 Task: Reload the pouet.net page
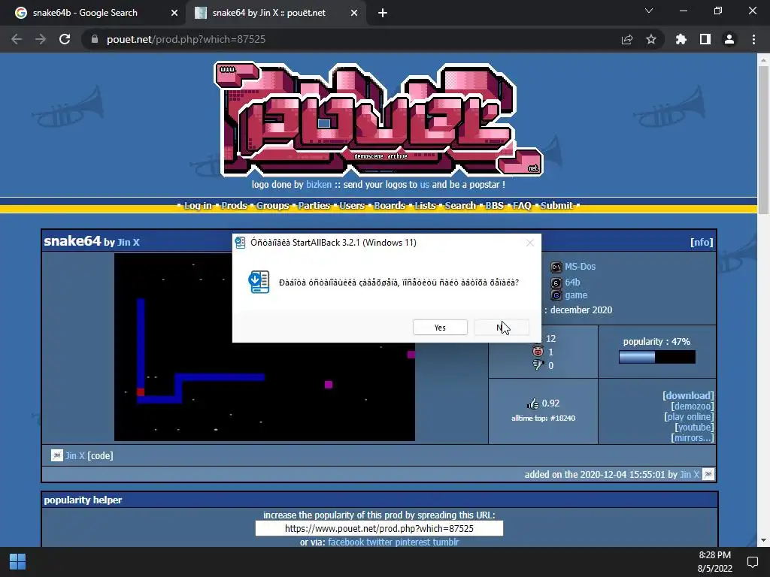point(65,39)
